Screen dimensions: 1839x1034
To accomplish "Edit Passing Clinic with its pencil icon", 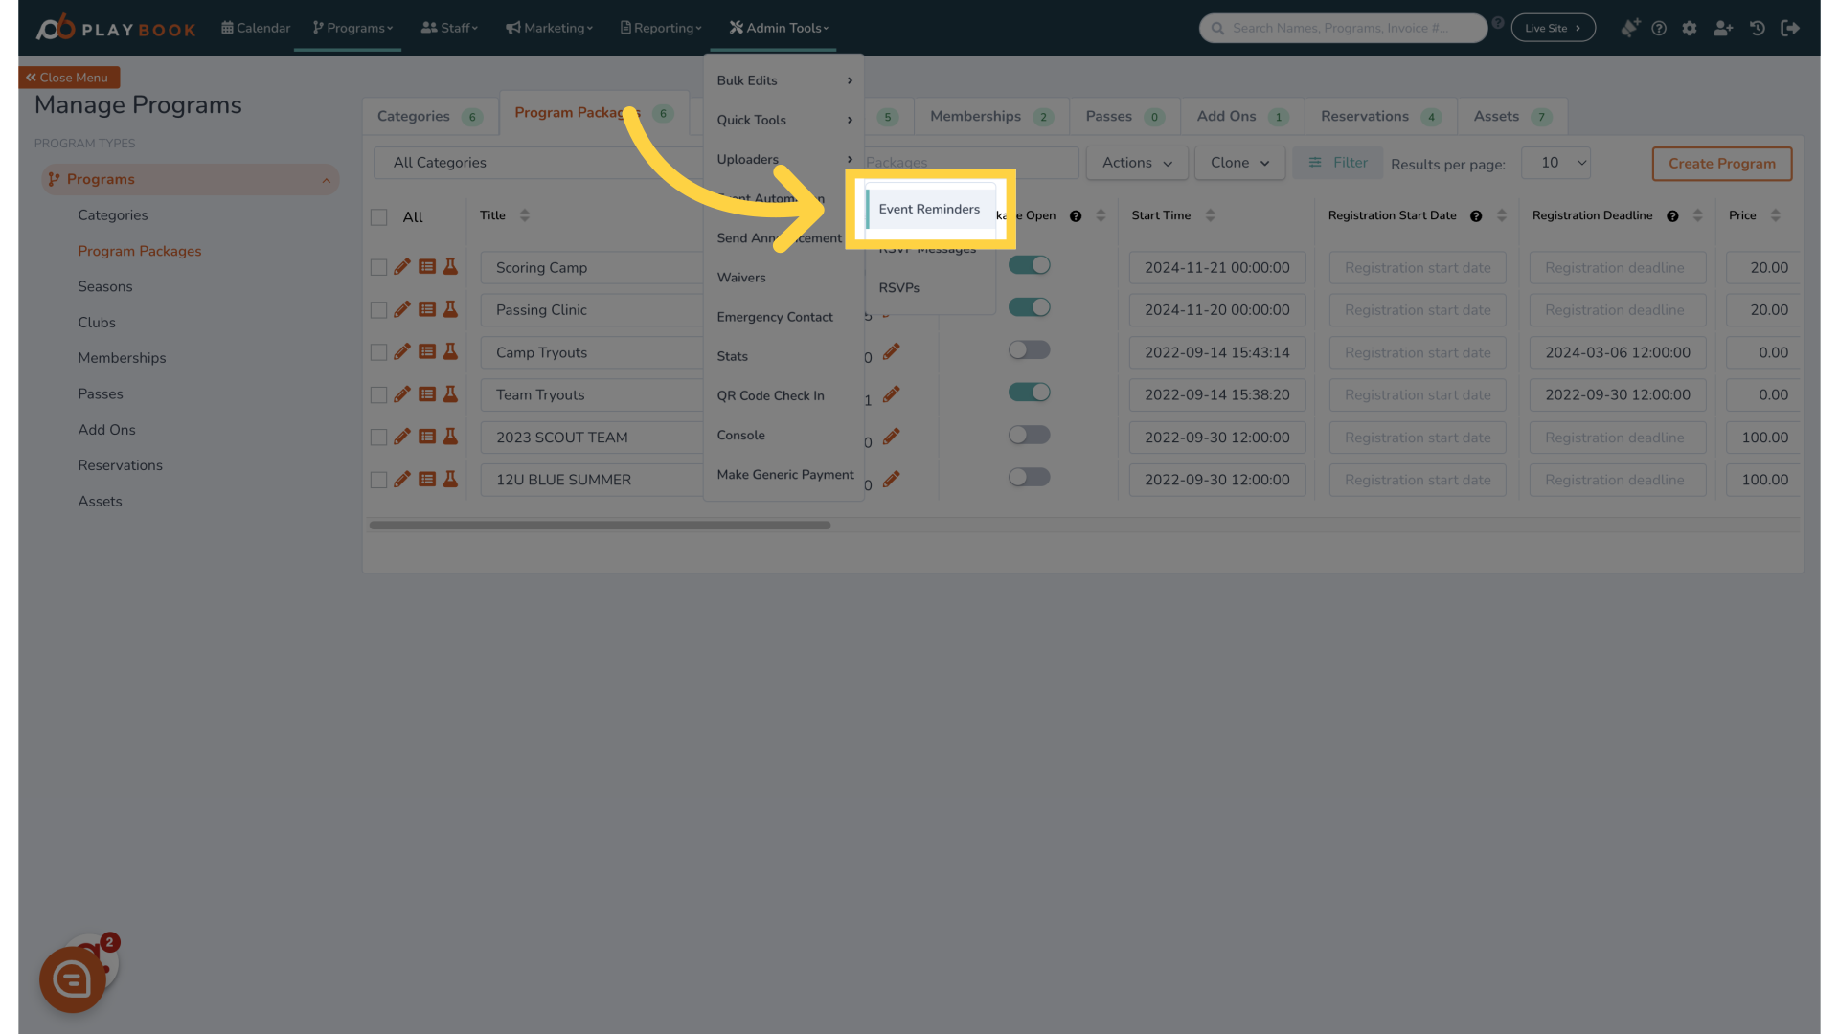I will coord(402,309).
